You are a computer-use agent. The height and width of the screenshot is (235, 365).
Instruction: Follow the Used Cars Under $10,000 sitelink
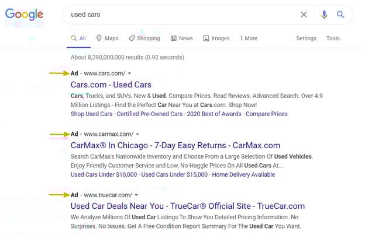coord(104,174)
